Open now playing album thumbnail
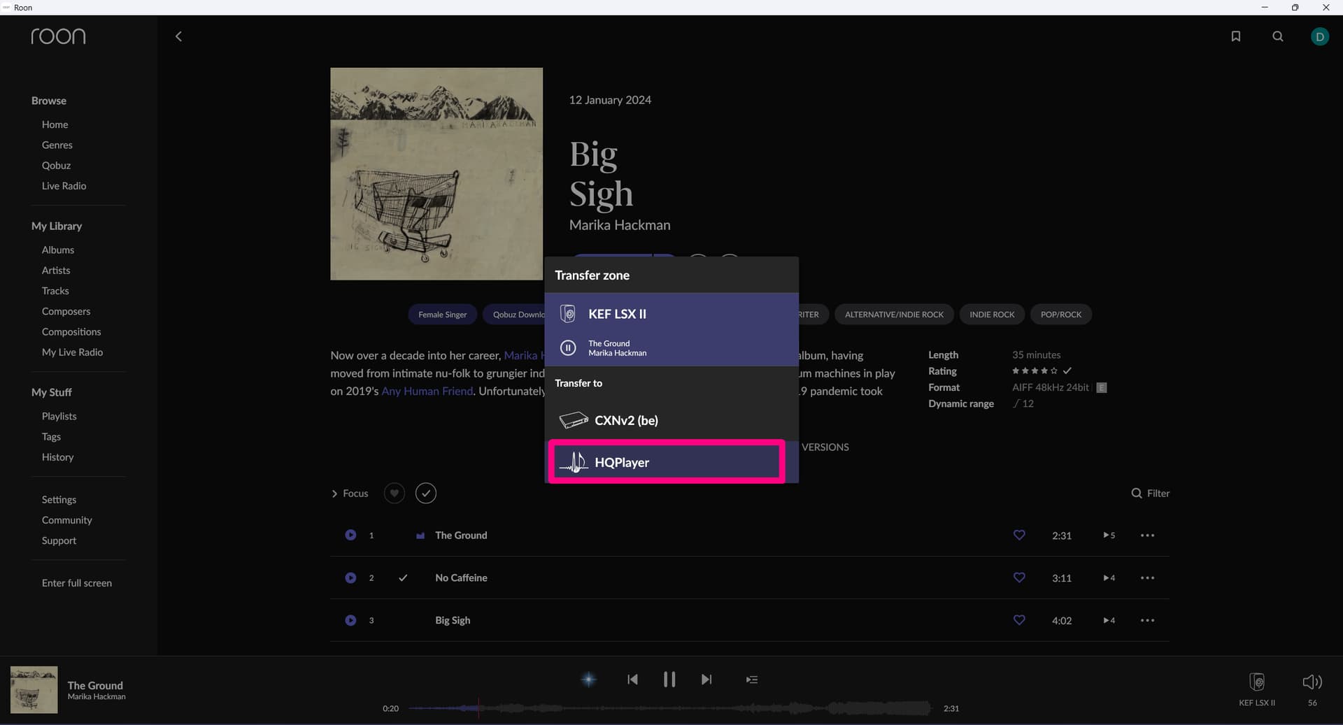 point(34,690)
